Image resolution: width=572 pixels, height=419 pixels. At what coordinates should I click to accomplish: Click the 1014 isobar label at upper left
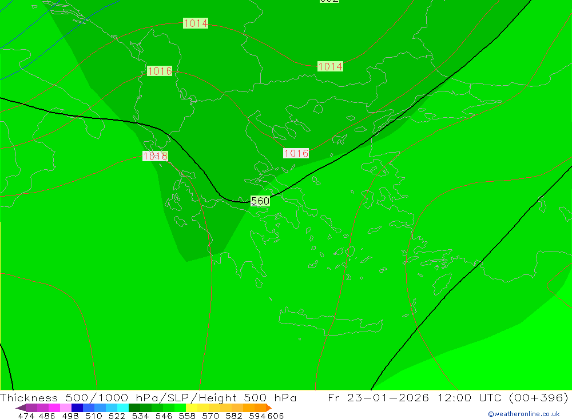coord(196,23)
